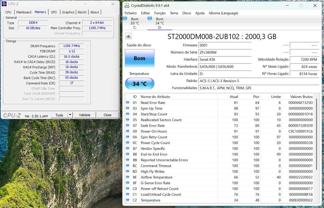Click the SMART attribute list vertical scrollbar
324x208 pixels.
[x=317, y=134]
